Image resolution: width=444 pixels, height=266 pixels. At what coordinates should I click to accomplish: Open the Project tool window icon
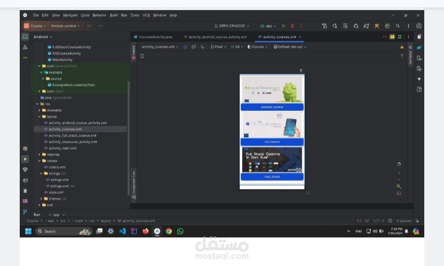pyautogui.click(x=25, y=37)
